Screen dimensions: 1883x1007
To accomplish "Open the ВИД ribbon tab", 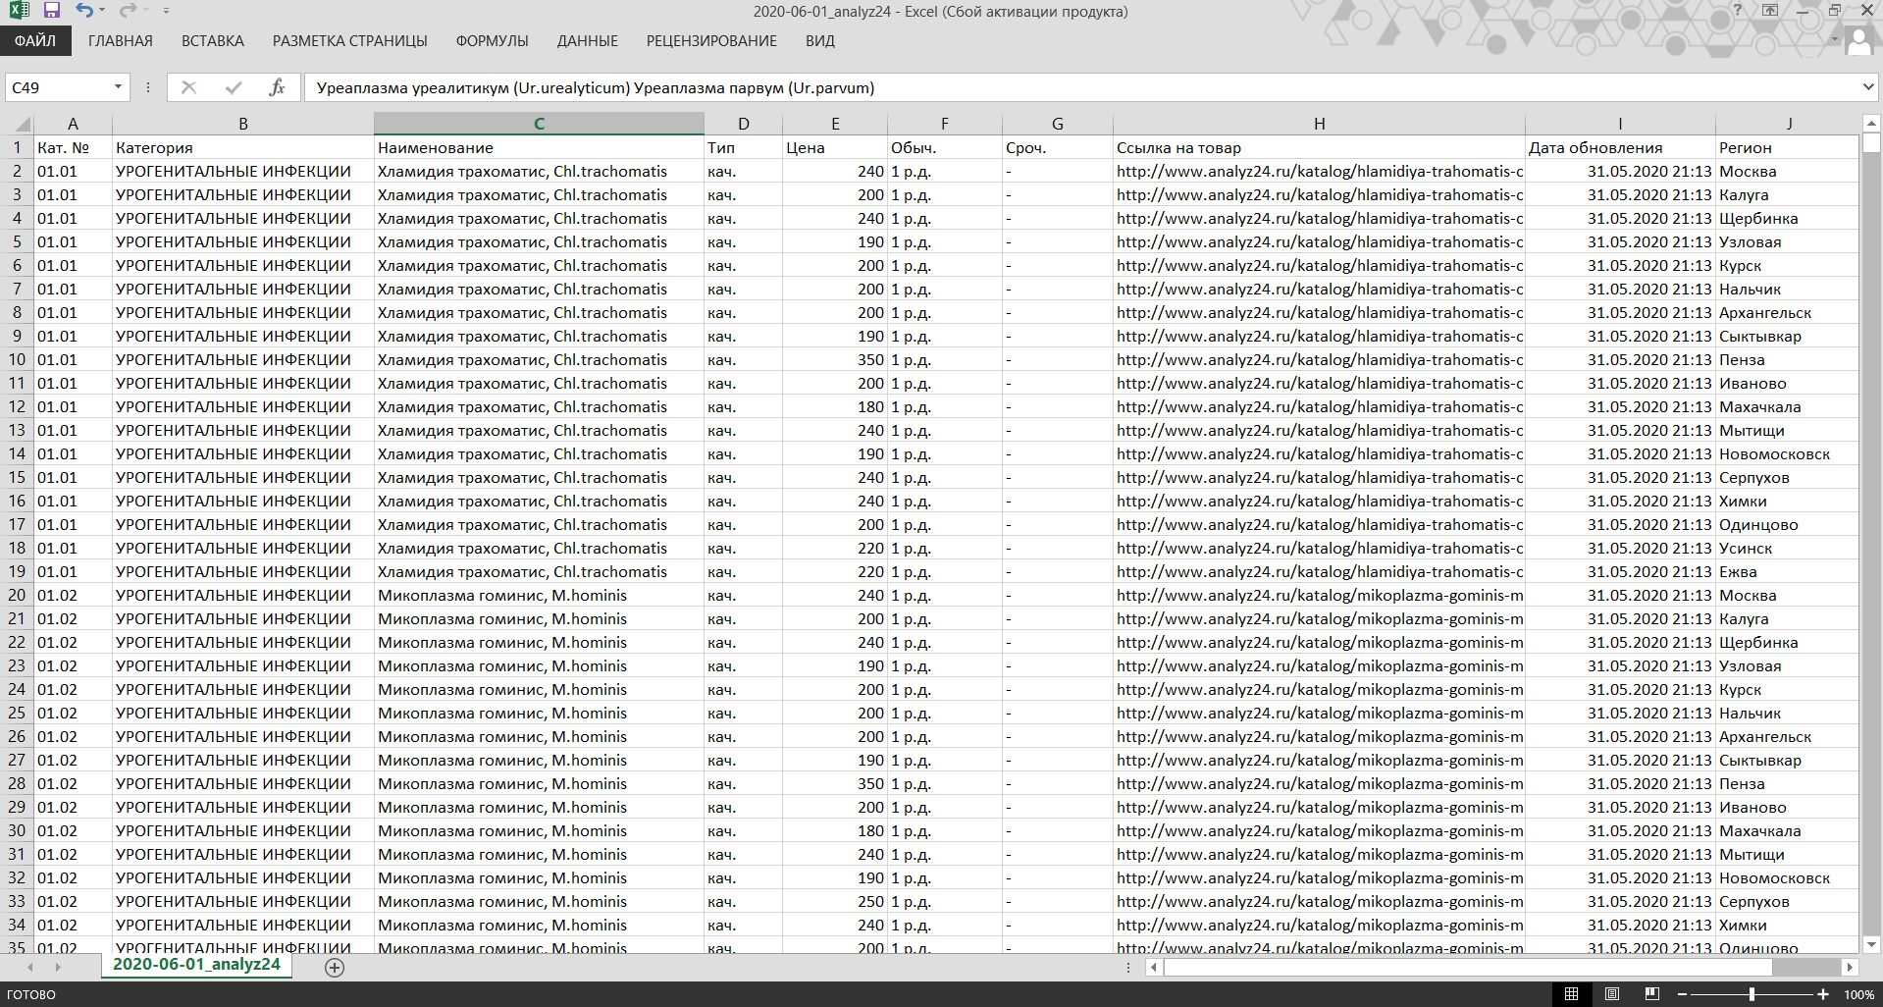I will [820, 41].
